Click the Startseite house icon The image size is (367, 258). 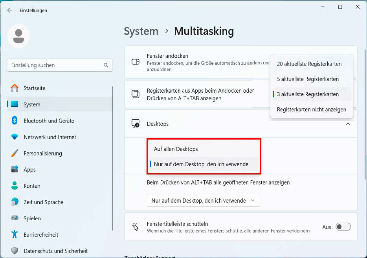(x=15, y=88)
